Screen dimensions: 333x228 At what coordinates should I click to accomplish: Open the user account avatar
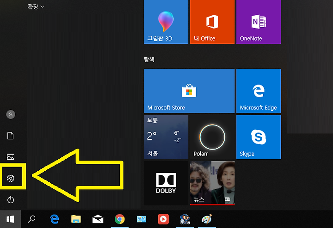click(11, 114)
